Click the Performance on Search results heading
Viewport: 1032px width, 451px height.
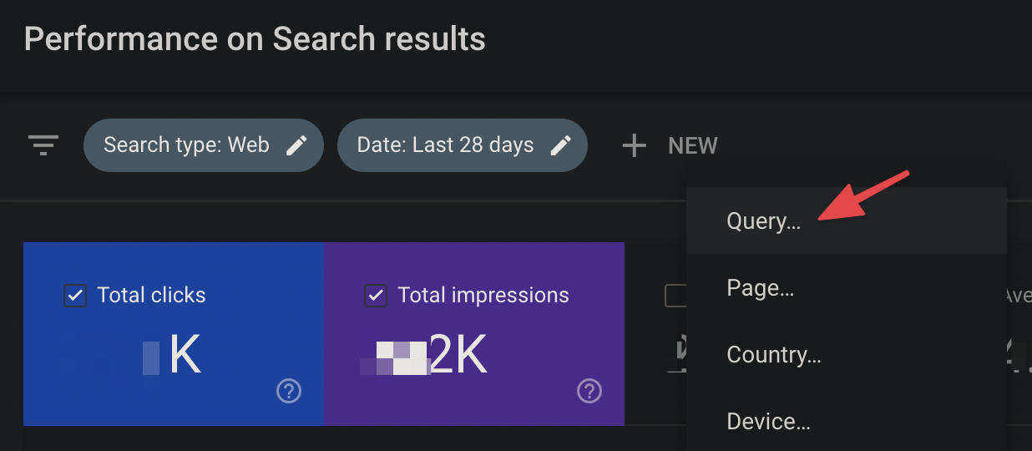255,39
